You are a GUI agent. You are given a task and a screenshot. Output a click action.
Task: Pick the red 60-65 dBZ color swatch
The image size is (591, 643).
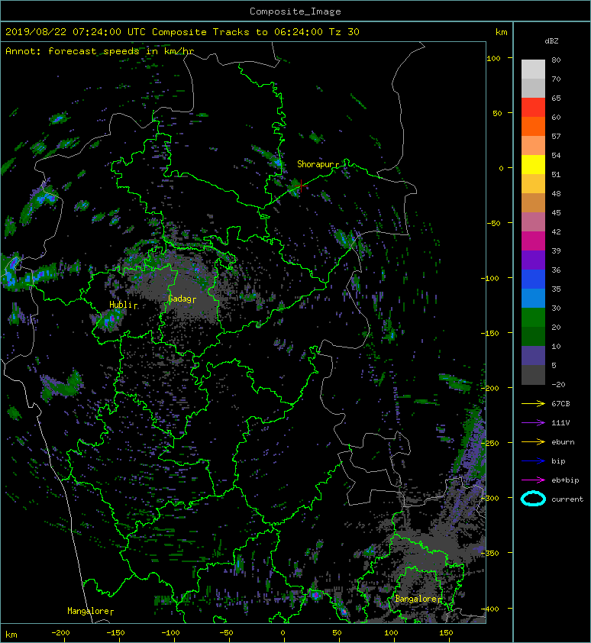(533, 108)
